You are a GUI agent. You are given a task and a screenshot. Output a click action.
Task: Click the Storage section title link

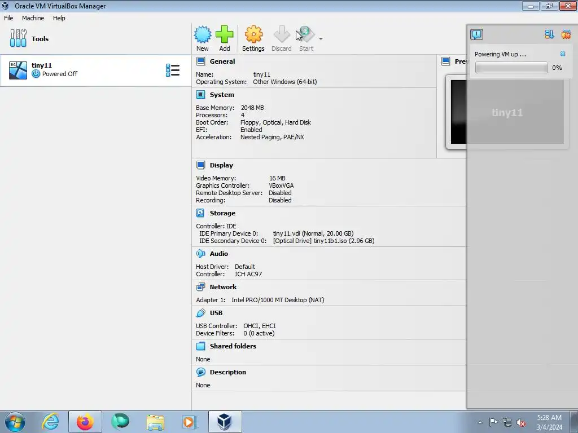click(222, 213)
